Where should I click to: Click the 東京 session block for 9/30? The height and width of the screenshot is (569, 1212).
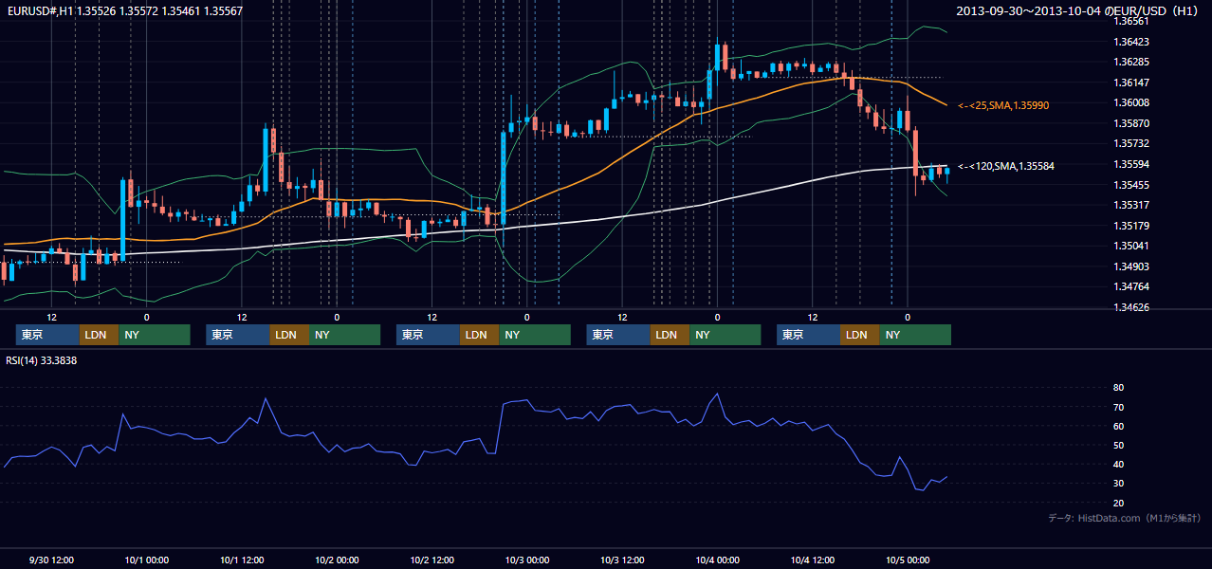coord(47,335)
